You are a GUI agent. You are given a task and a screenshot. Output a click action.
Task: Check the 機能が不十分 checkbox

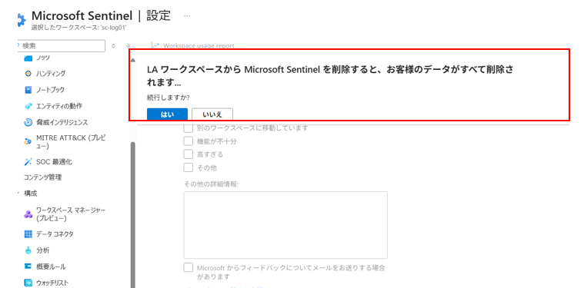[x=188, y=141]
